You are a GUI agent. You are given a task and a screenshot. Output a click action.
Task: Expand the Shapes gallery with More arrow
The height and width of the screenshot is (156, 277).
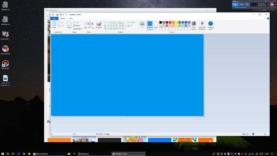(126, 28)
